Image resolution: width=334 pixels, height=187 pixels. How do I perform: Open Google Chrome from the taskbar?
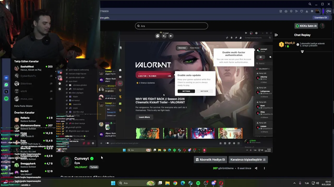point(175,183)
